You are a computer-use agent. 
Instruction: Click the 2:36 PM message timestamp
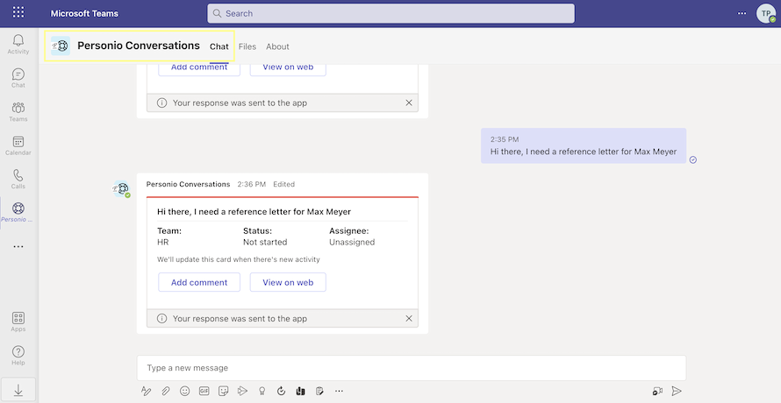point(252,184)
